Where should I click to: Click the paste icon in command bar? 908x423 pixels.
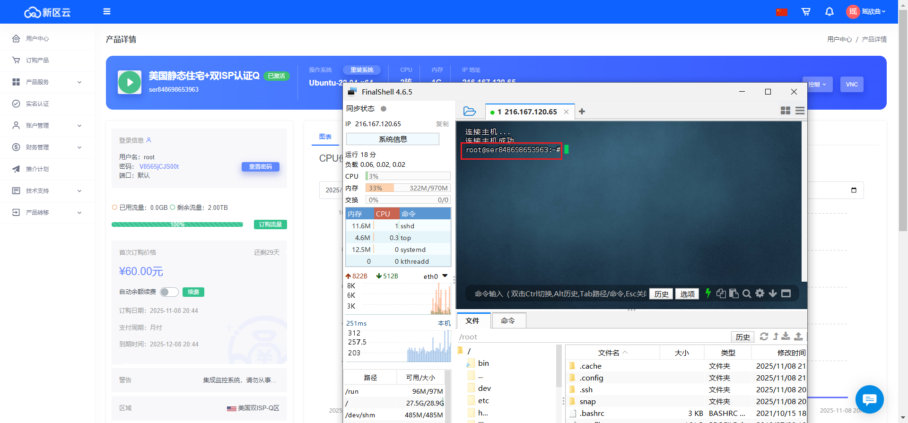tap(734, 294)
